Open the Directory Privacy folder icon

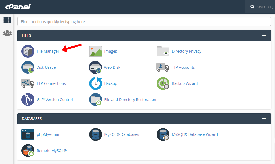163,51
